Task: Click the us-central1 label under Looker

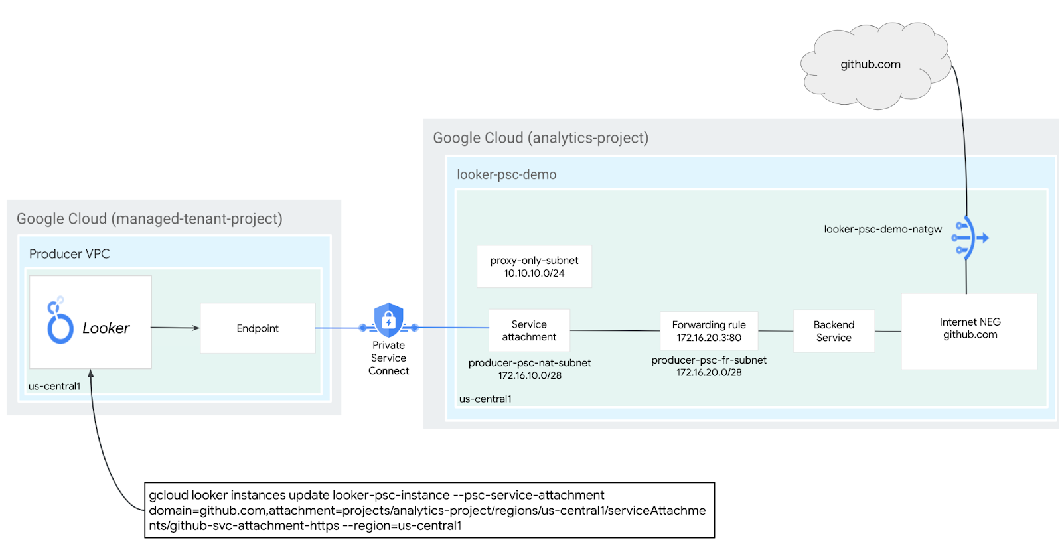Action: coord(54,386)
